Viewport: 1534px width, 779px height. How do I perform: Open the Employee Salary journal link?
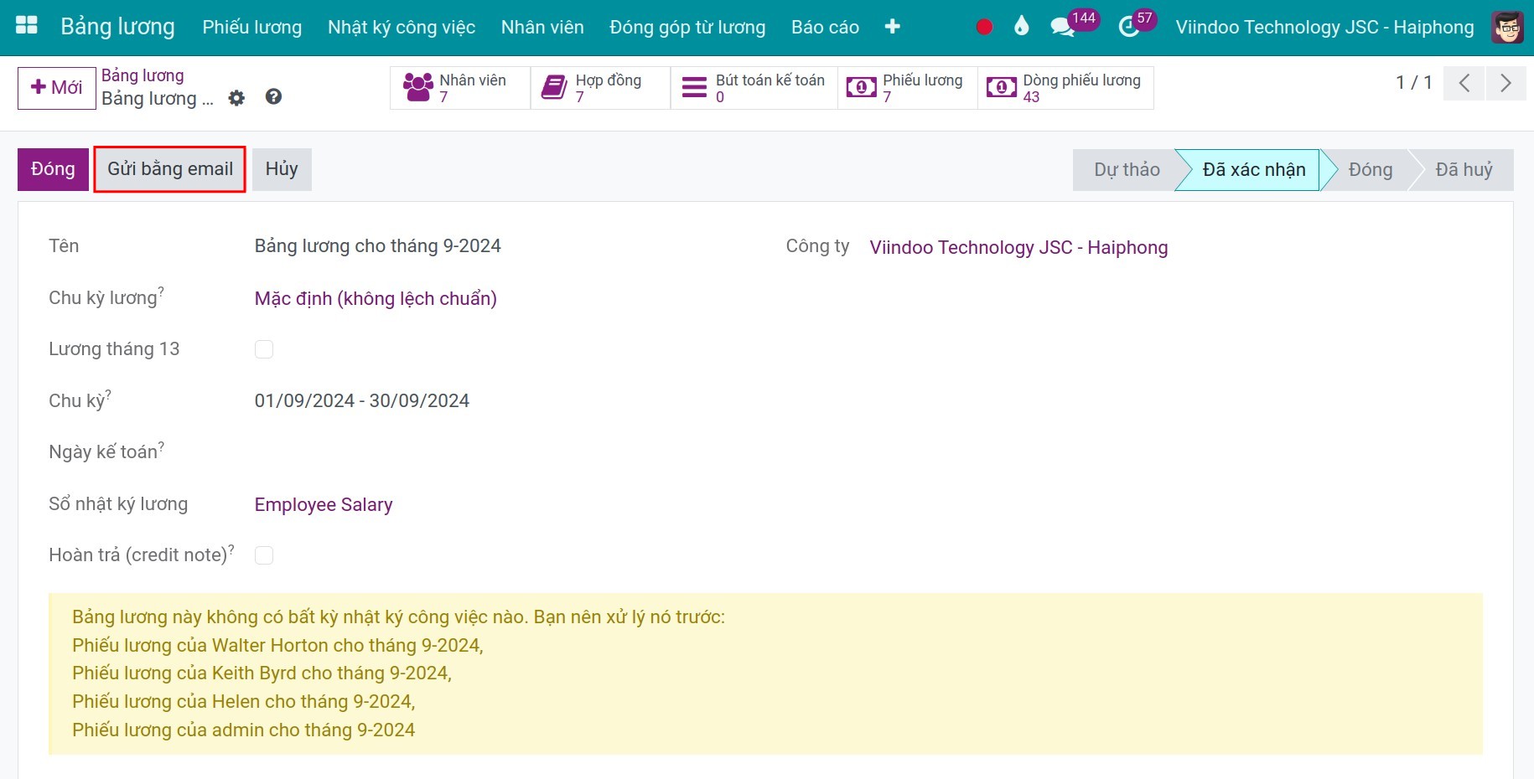(324, 505)
